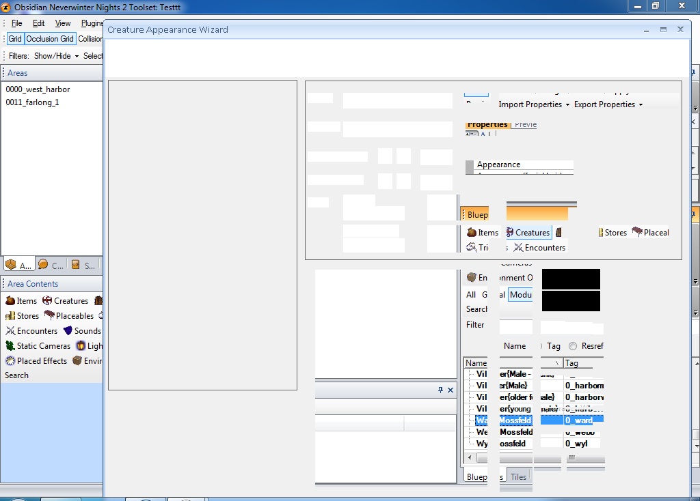Click the Appearance property category
Screen dimensions: 700x501
tap(498, 164)
